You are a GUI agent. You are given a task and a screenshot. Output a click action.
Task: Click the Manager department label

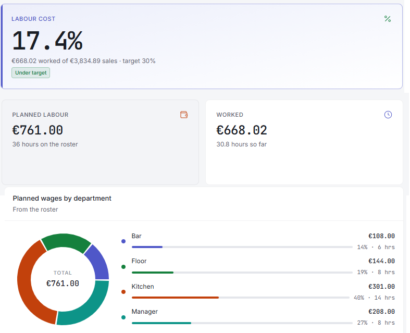pos(145,312)
